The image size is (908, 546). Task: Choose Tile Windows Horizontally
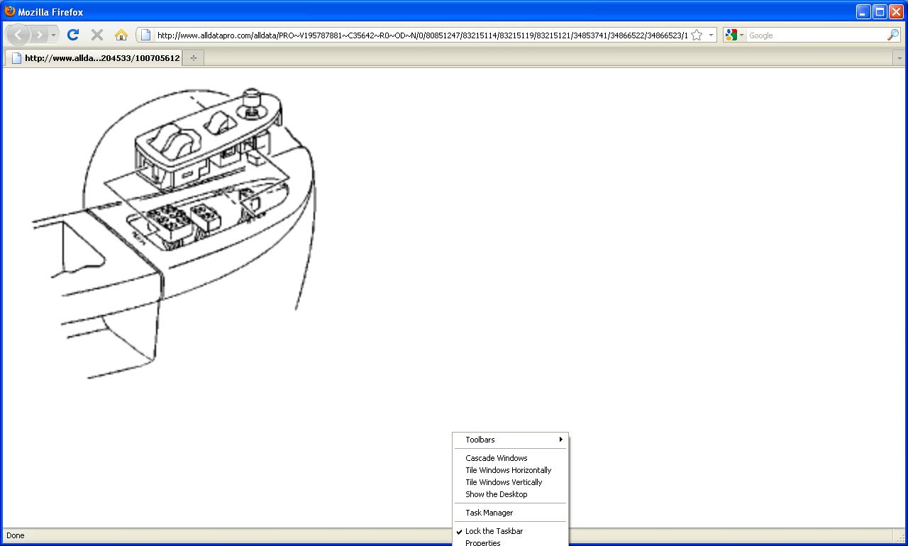click(511, 470)
